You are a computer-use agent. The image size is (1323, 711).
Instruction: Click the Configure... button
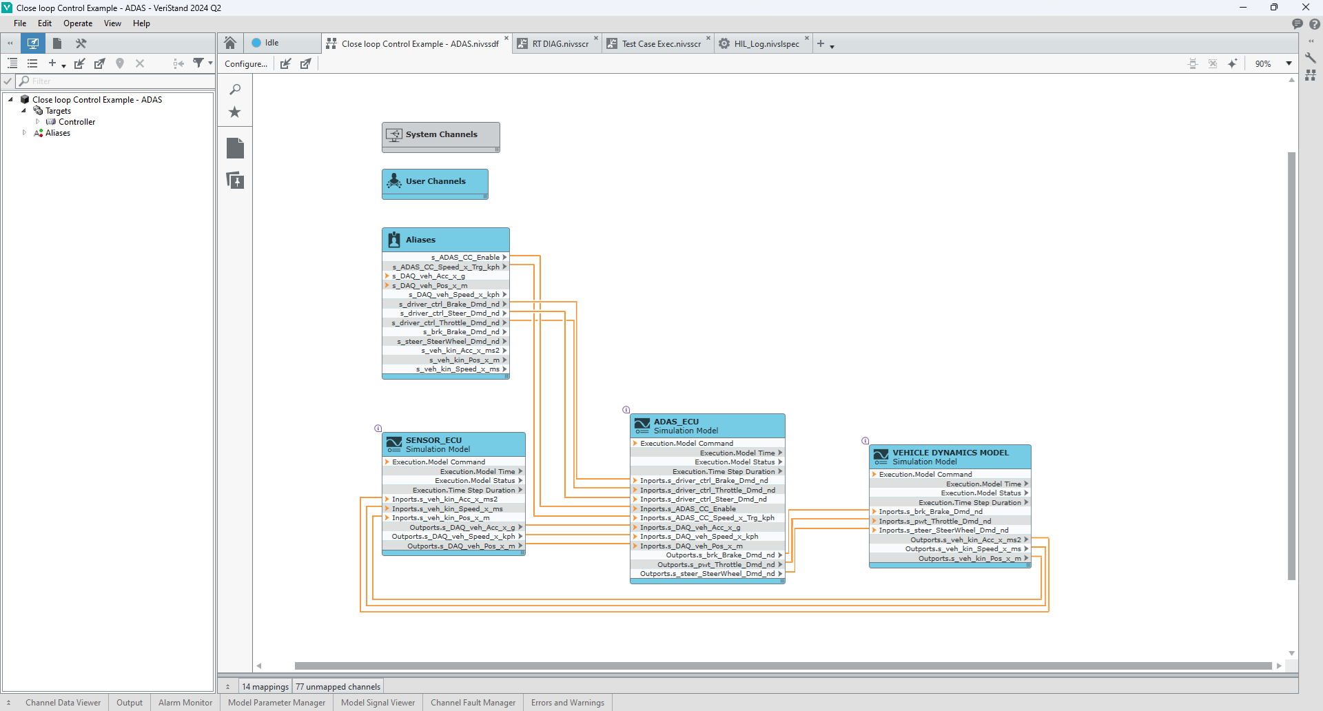[x=246, y=63]
